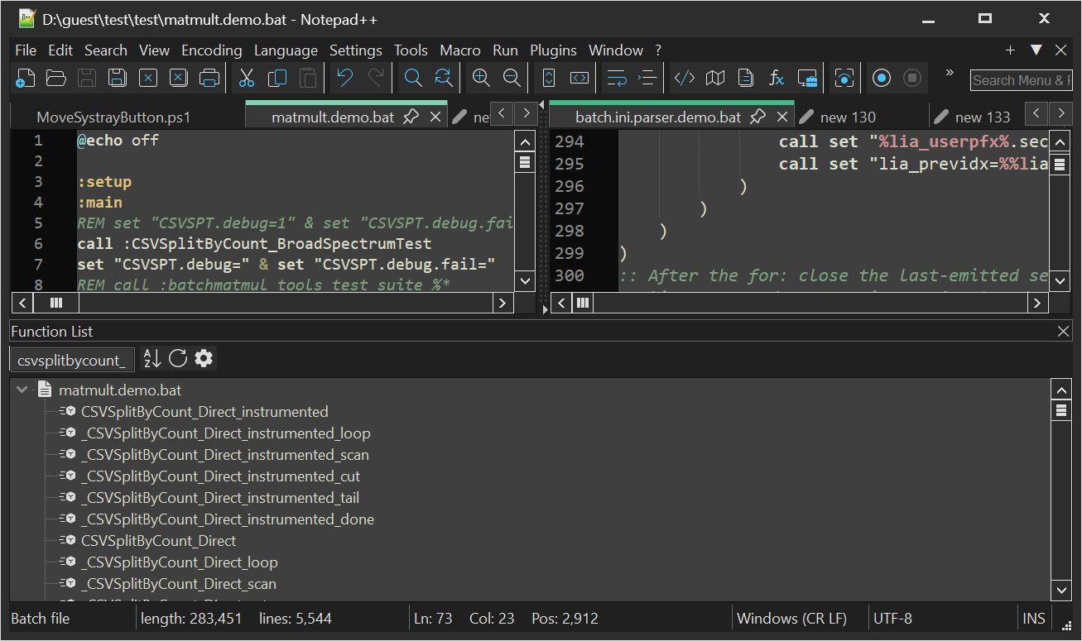Click the Save All toolbar icon
1082x641 pixels.
coord(117,79)
